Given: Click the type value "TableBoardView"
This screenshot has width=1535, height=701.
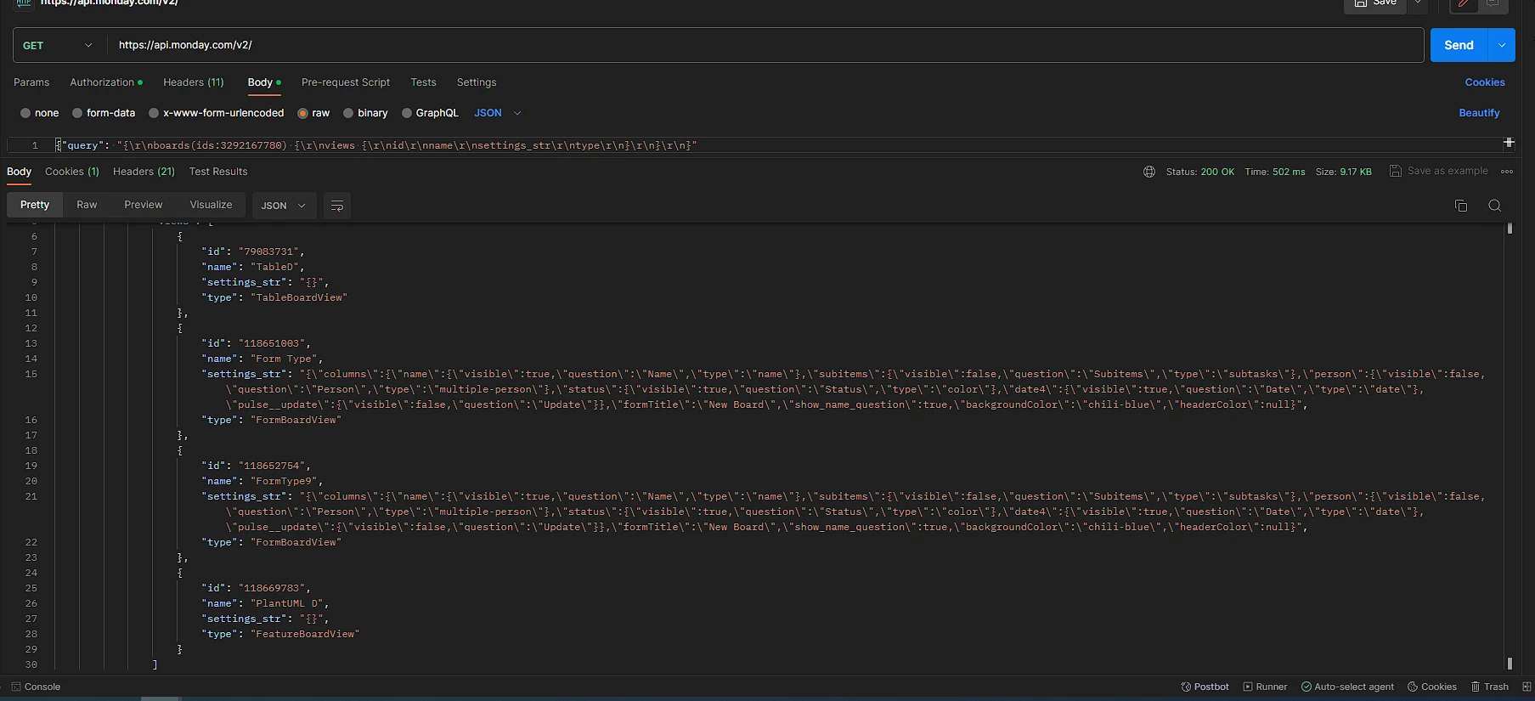Looking at the screenshot, I should coord(298,297).
